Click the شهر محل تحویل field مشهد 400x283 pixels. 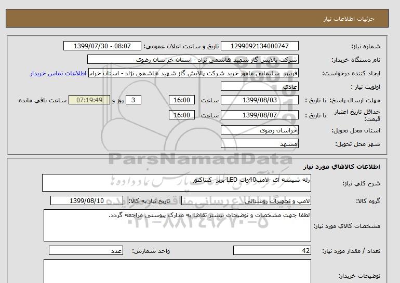[x=260, y=143]
